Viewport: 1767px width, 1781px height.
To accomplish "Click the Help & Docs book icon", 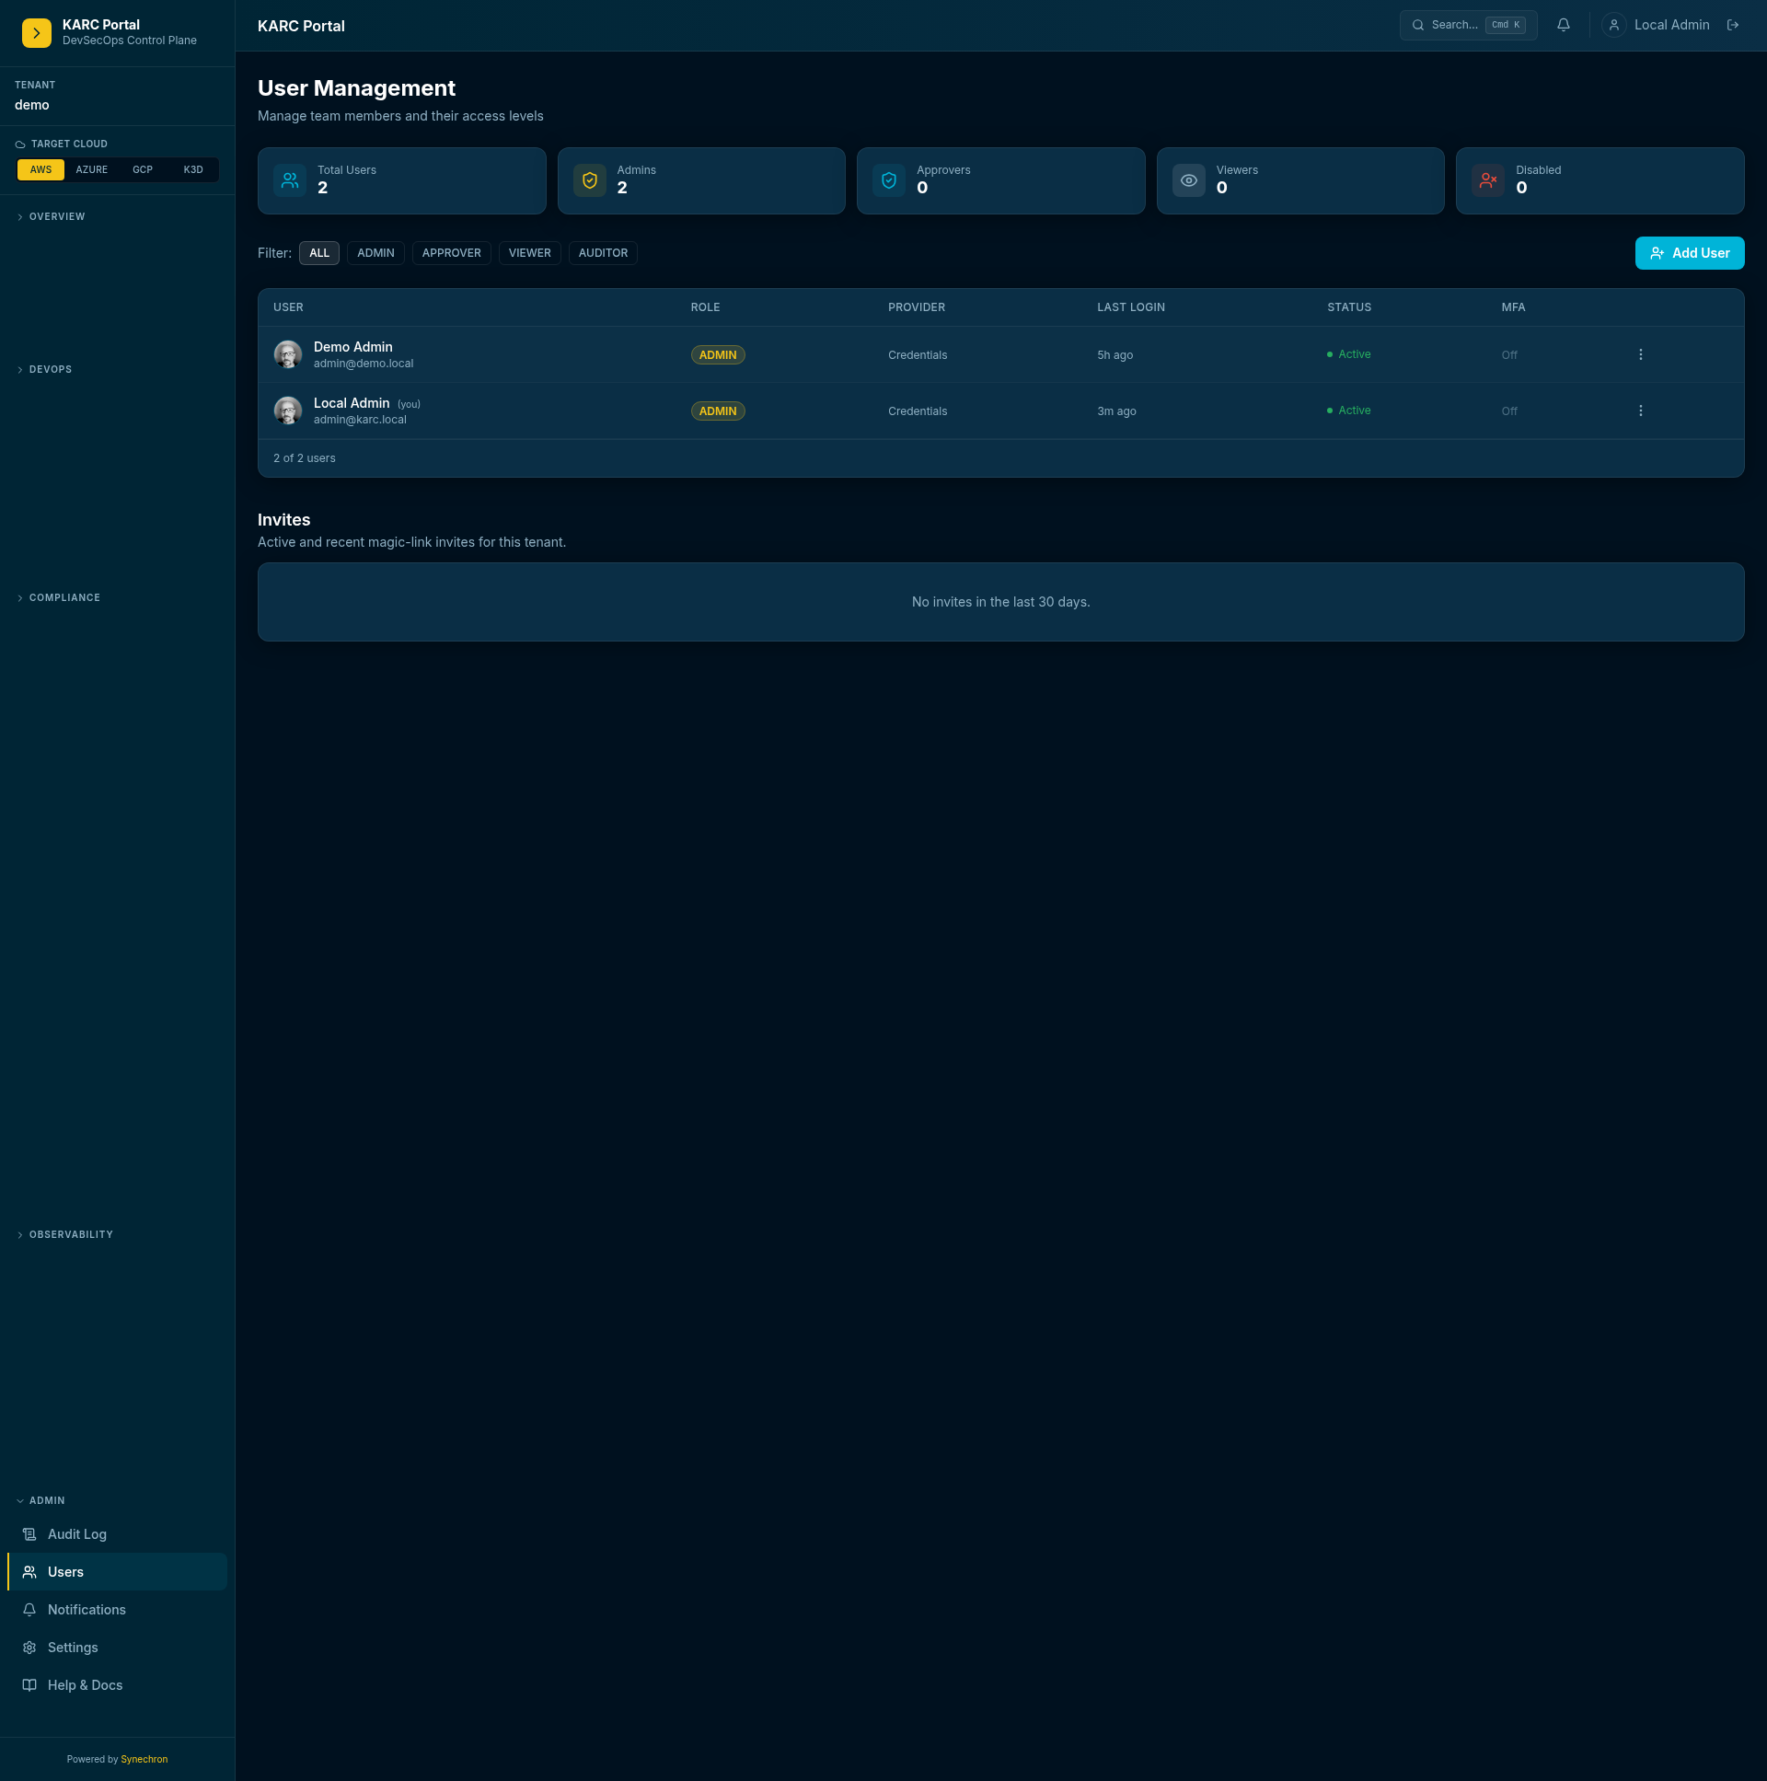I will click(29, 1685).
